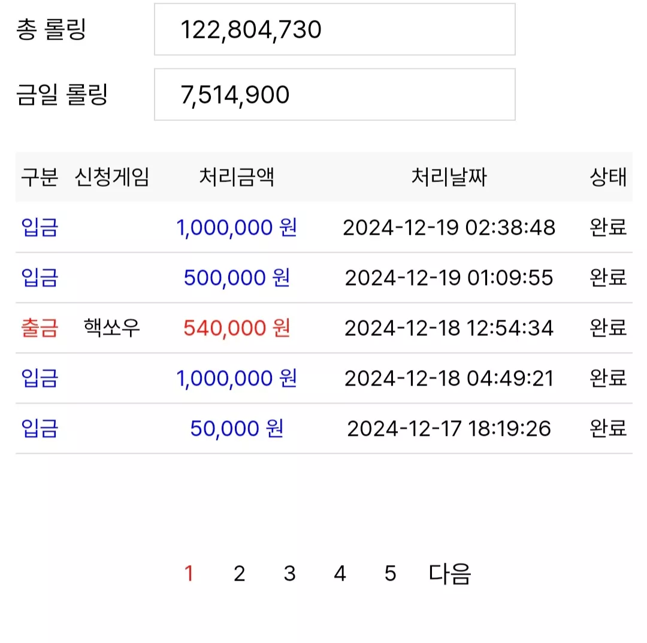Click the 총 롤링 value field
The height and width of the screenshot is (643, 647).
point(335,29)
